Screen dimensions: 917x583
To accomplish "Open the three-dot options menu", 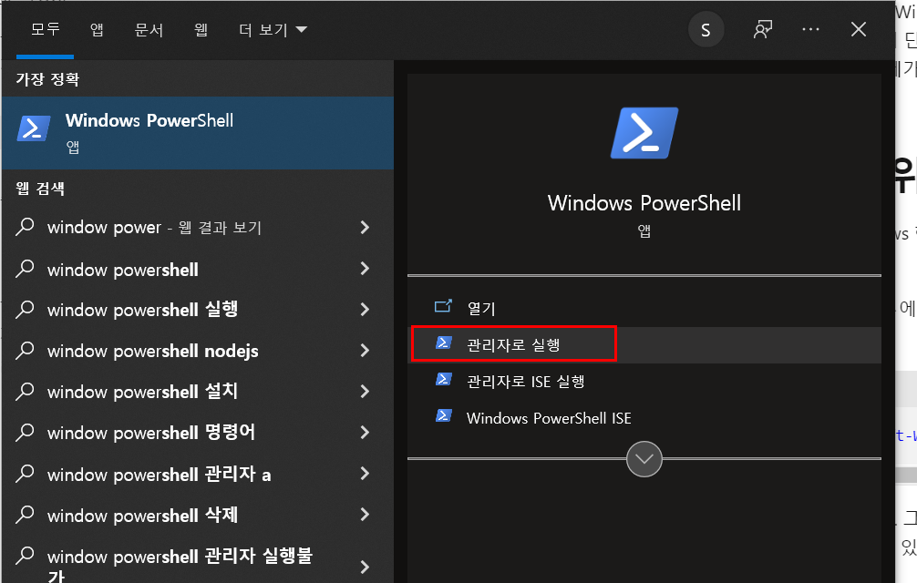I will coord(810,29).
